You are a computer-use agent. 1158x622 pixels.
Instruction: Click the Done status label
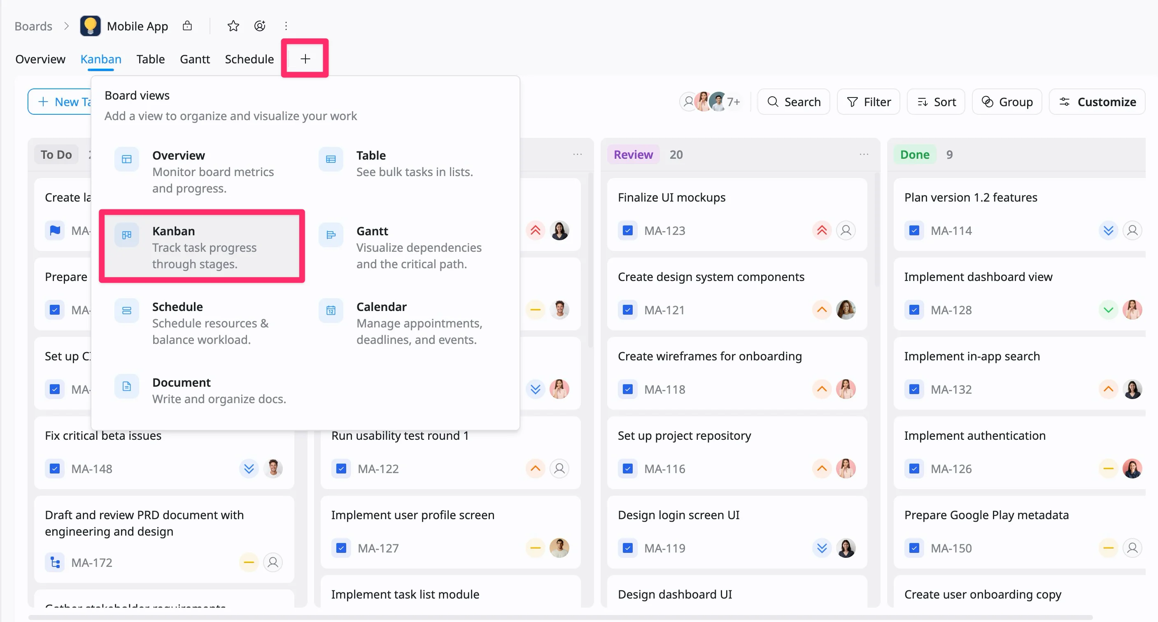[914, 155]
